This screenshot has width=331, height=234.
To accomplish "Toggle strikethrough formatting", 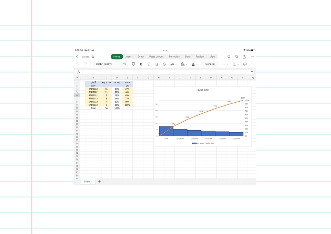I will pos(164,64).
